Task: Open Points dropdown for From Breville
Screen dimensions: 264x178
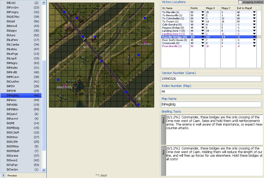Action: [203, 46]
